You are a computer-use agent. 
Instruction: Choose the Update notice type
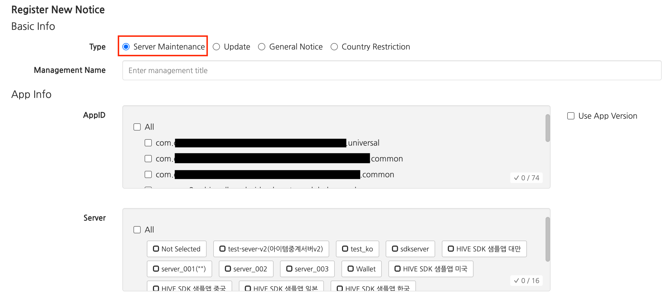[216, 47]
